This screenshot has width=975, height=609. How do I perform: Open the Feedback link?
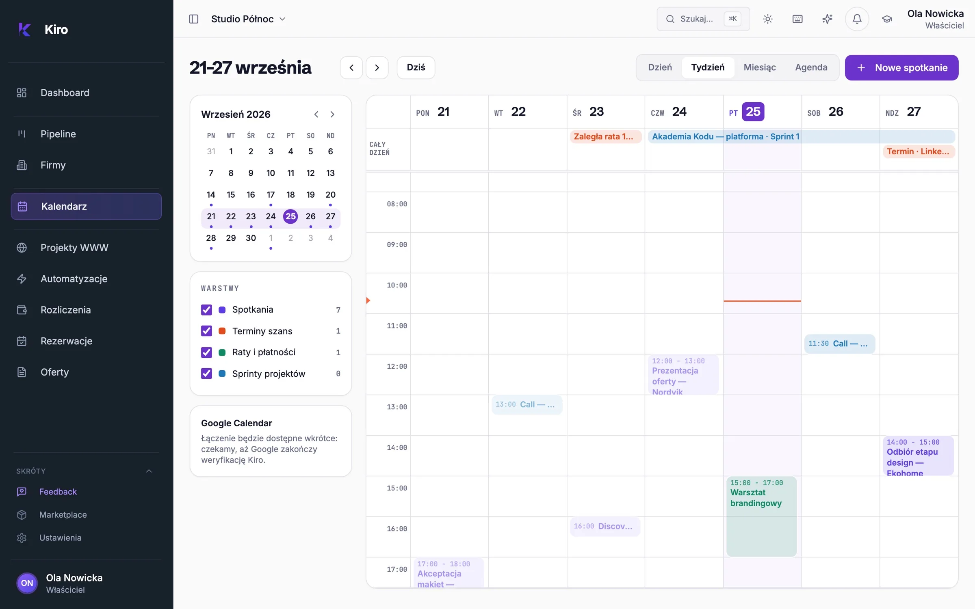[86, 492]
